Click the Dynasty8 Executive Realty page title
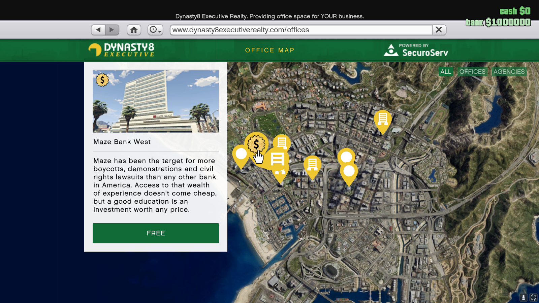 (x=269, y=16)
